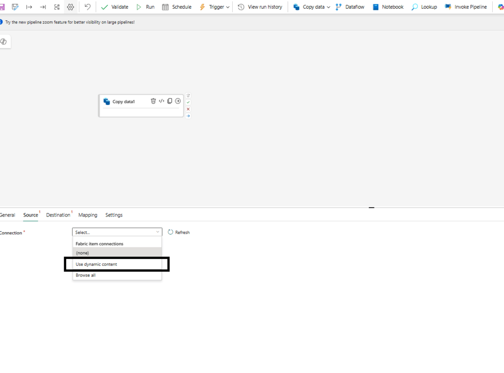Click the circled arrow on Copy data1
The height and width of the screenshot is (373, 504).
[178, 101]
